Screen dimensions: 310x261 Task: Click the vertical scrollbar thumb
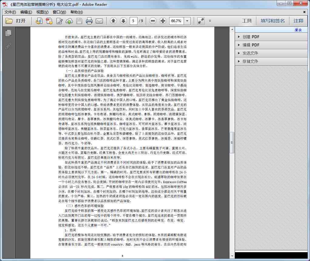(x=232, y=142)
